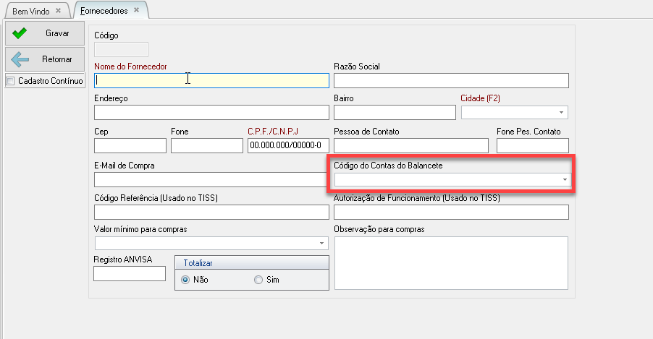Viewport: 653px width, 339px height.
Task: Click the Registro ANVISA field
Action: pos(130,274)
